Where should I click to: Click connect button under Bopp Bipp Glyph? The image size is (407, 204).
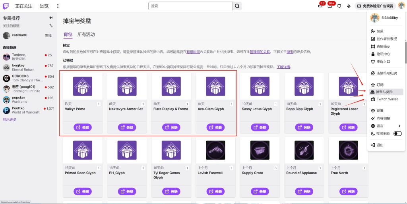coord(304,127)
